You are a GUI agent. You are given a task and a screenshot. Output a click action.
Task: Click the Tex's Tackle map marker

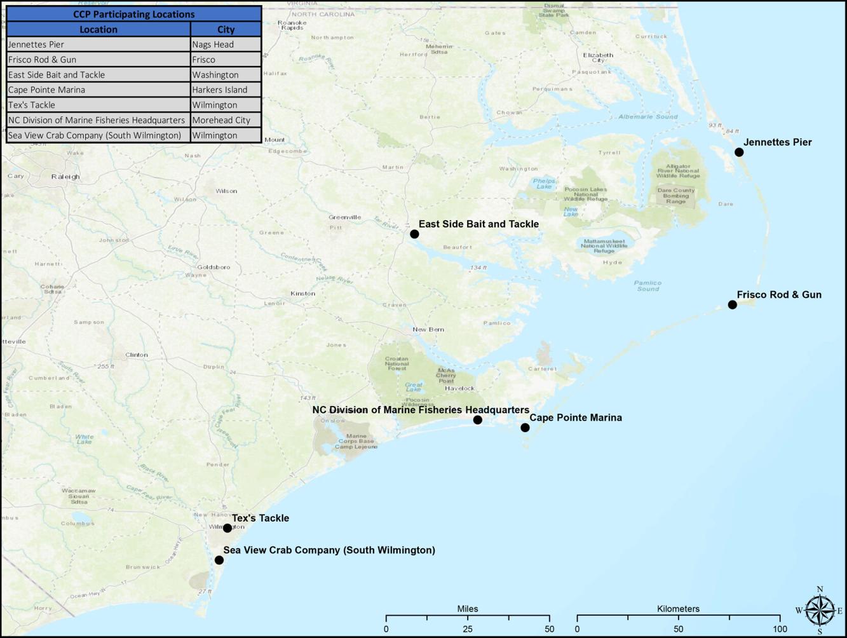227,527
